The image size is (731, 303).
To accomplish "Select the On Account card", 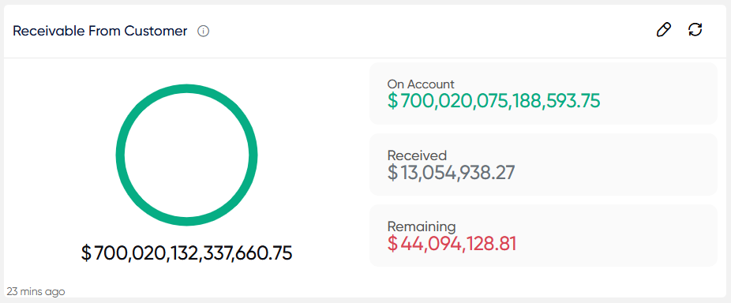I will point(543,93).
